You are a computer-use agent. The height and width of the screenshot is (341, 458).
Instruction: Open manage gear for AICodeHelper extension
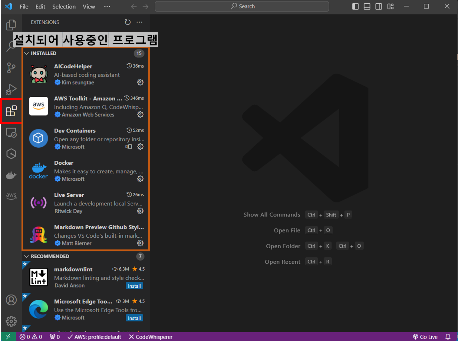tap(140, 82)
